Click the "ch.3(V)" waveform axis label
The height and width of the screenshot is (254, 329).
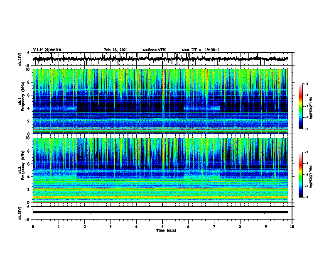[x=20, y=213]
